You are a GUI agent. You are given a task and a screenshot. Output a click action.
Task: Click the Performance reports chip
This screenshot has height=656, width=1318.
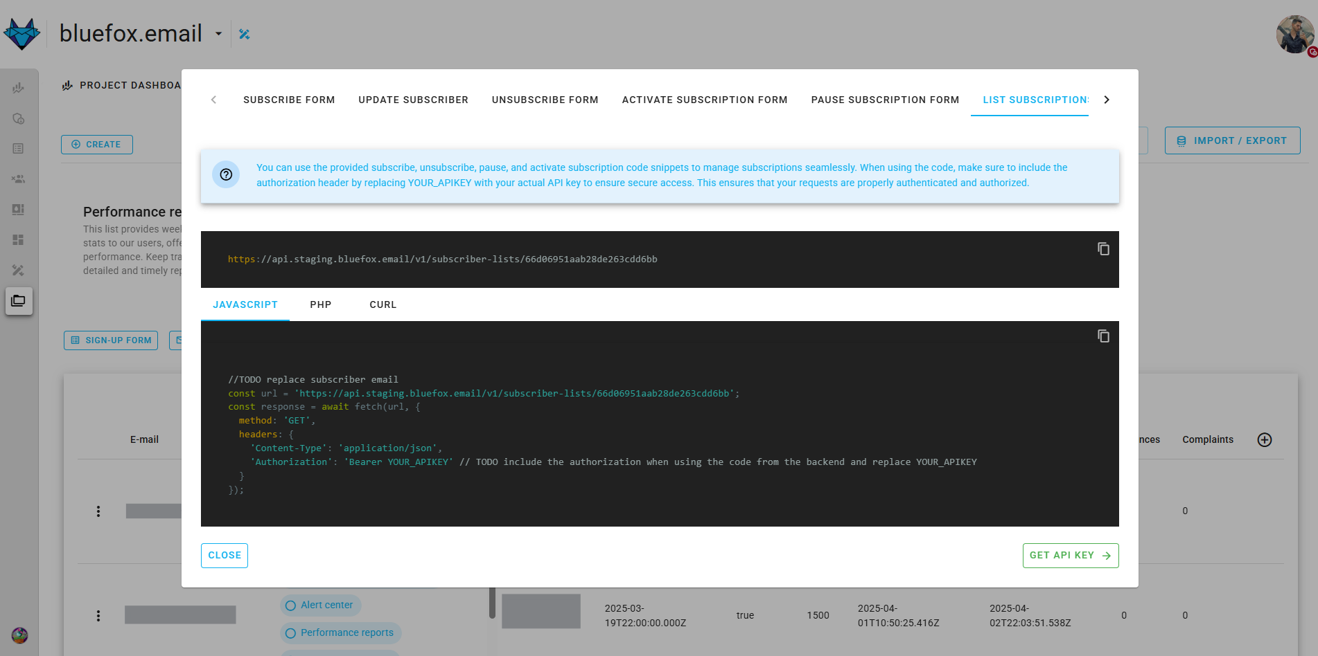[341, 633]
